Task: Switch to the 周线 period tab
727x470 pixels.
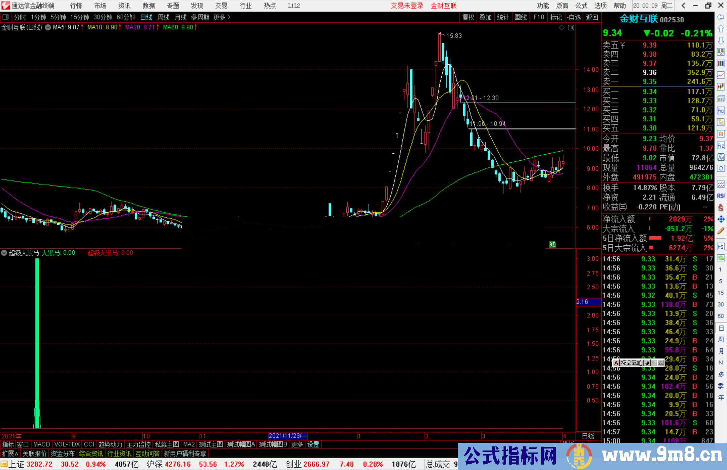Action: point(164,17)
